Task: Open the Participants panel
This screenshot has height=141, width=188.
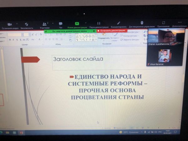Action: 44,24
